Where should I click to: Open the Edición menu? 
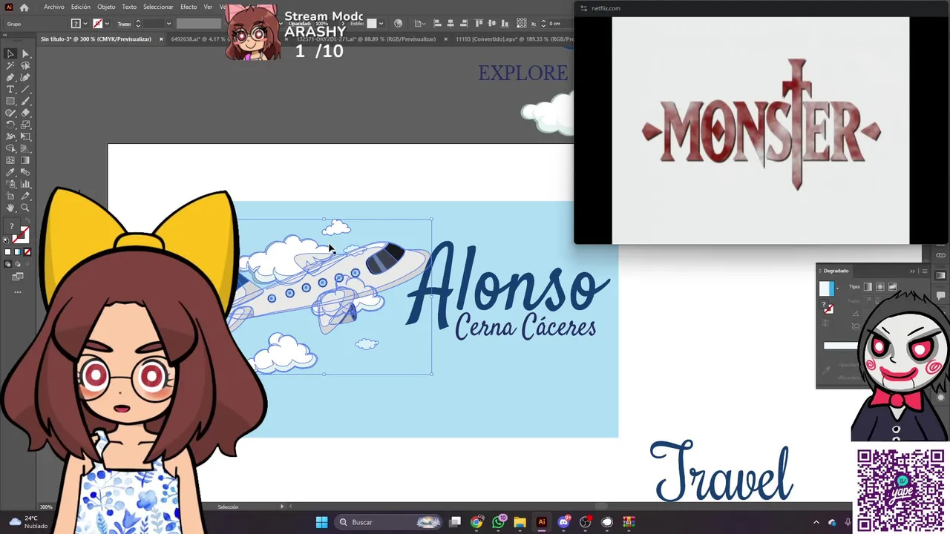click(x=81, y=7)
